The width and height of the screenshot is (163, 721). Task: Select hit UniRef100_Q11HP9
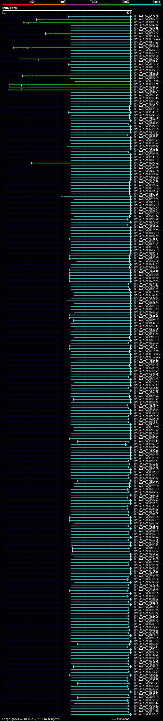click(x=146, y=711)
